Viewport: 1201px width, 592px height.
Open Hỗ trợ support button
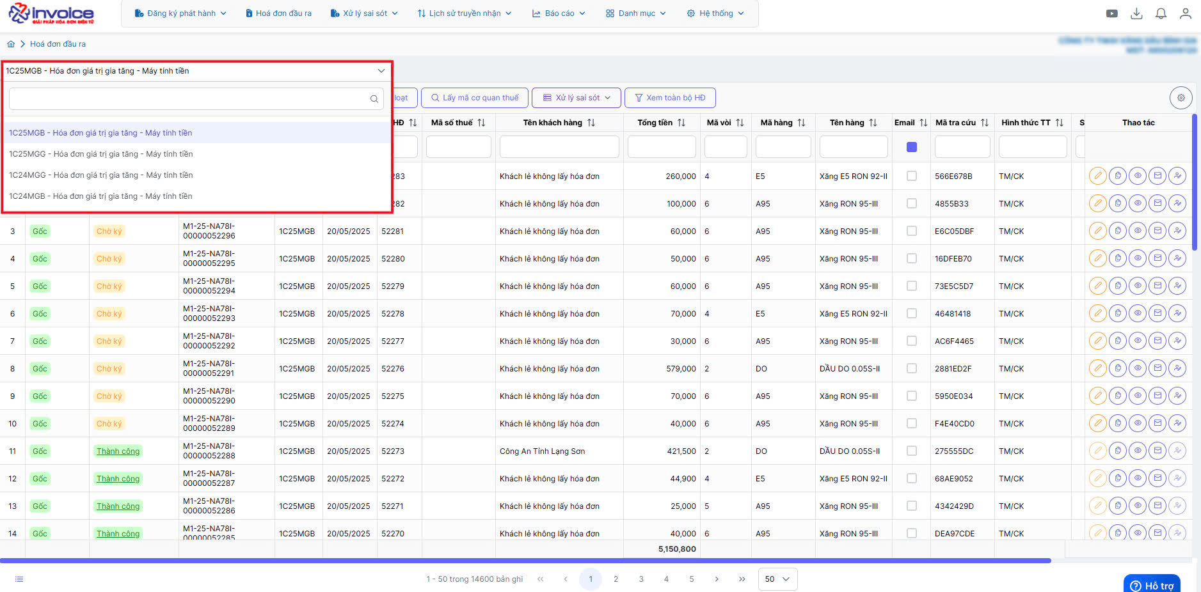(x=1152, y=584)
